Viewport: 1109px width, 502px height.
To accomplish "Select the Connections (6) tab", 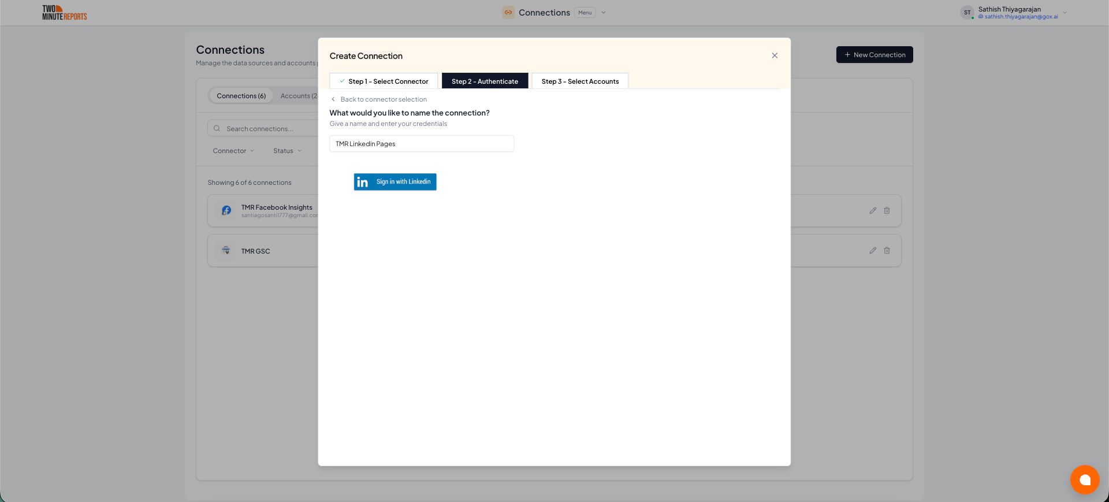I will pyautogui.click(x=241, y=96).
